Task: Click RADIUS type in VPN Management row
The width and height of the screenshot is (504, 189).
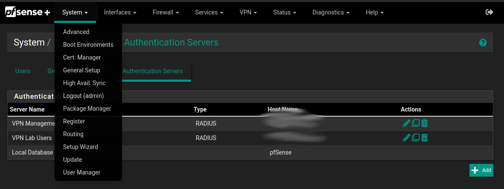Action: [206, 123]
